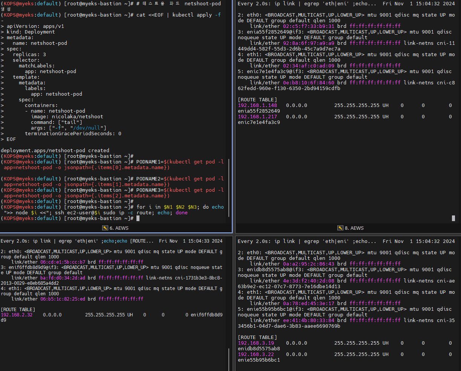Click the wrench icon on the 6. AEWS tab
461x371 pixels.
[105, 228]
